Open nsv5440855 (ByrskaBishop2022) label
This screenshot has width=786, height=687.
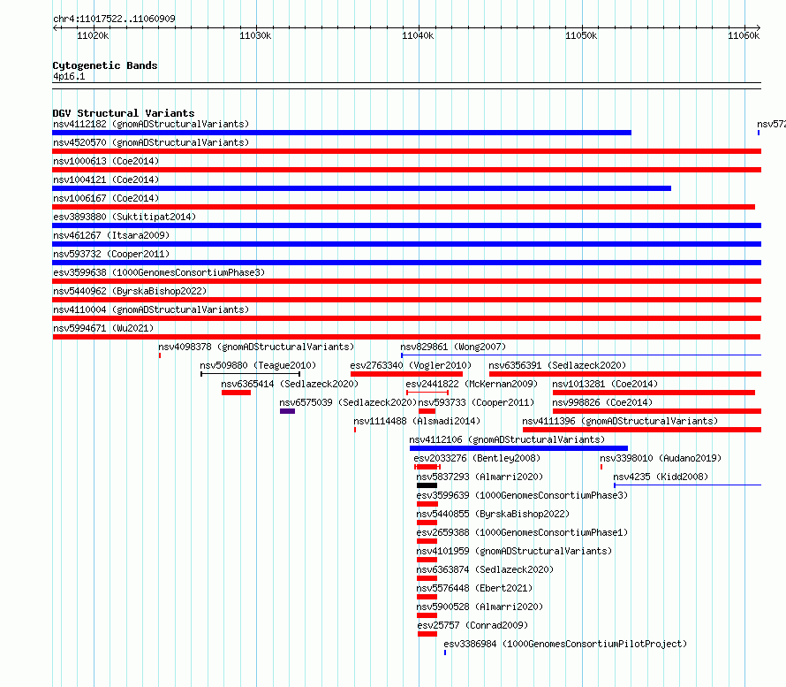[x=493, y=514]
